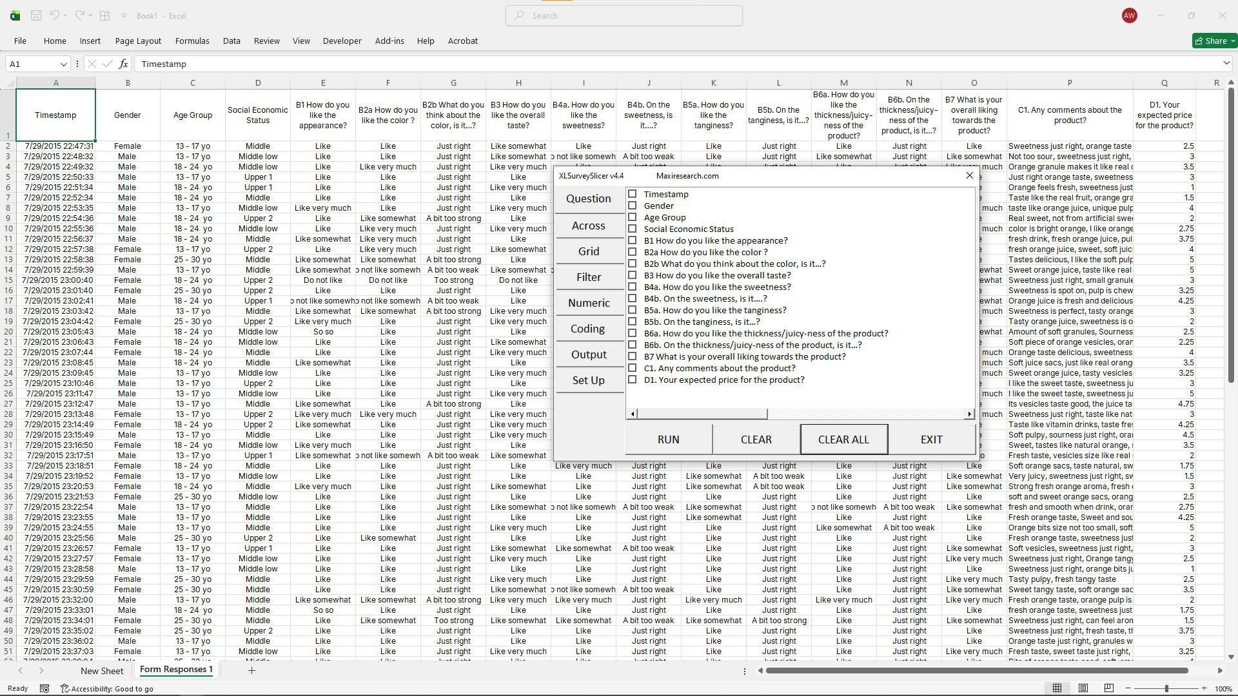Click next sheet navigation arrow
Screen dimensions: 1238x696
(41, 670)
